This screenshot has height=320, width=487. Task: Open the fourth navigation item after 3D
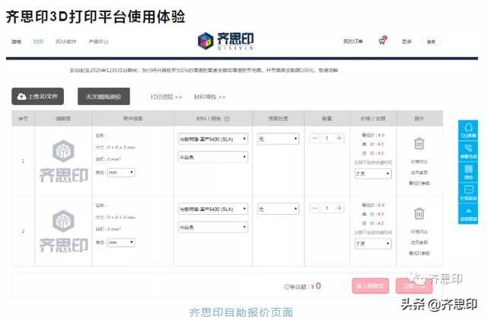[x=98, y=41]
